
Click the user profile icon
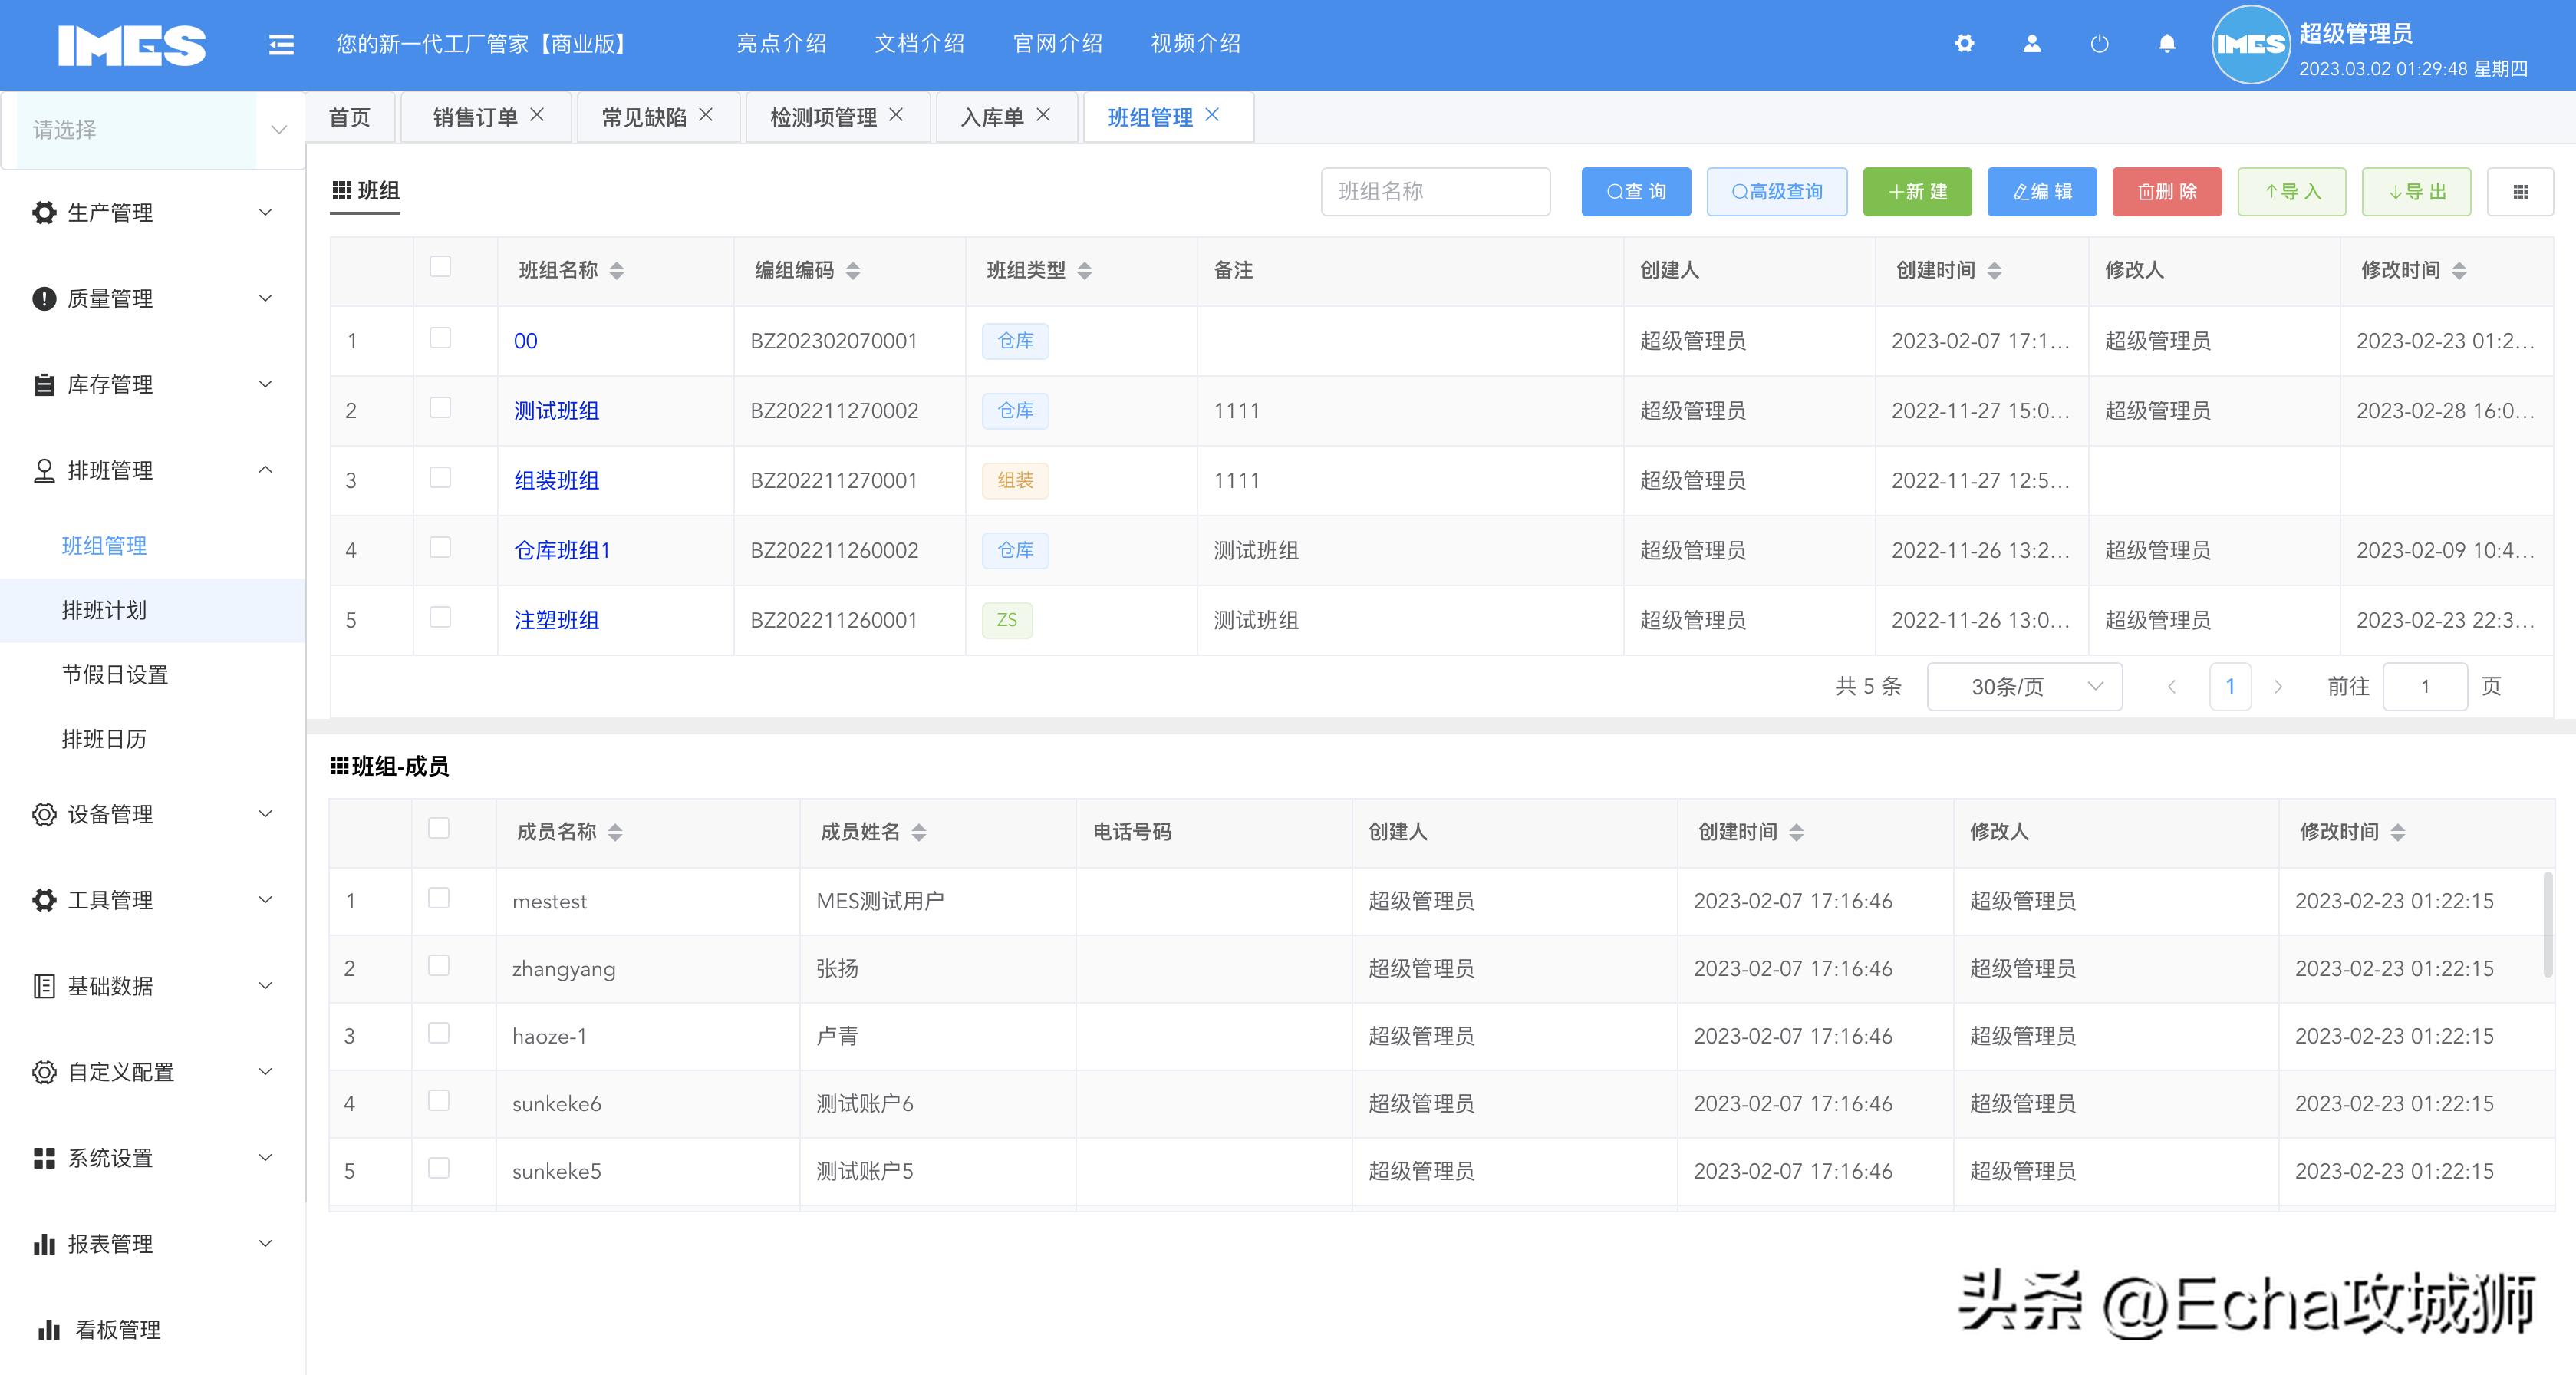coord(2032,44)
